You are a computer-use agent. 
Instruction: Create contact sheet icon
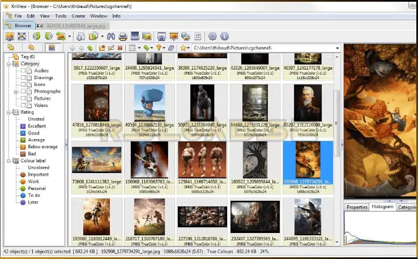pyautogui.click(x=198, y=36)
